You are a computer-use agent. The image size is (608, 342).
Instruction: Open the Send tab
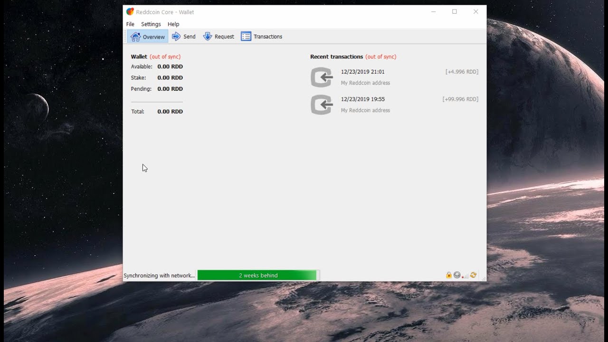pyautogui.click(x=183, y=37)
